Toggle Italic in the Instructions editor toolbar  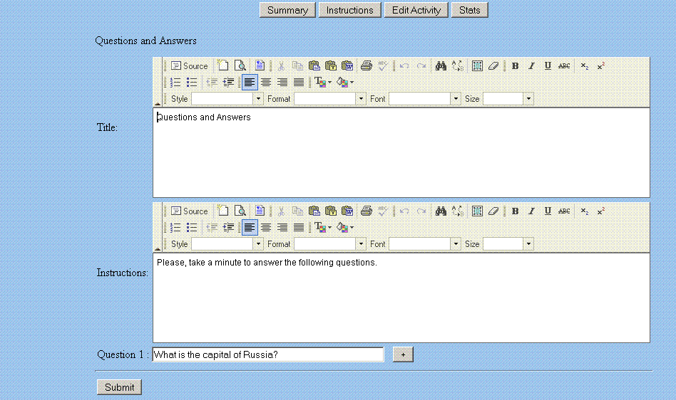pyautogui.click(x=531, y=211)
